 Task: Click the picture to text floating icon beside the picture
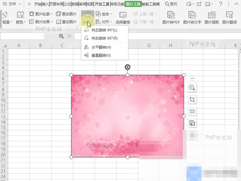coord(192,123)
